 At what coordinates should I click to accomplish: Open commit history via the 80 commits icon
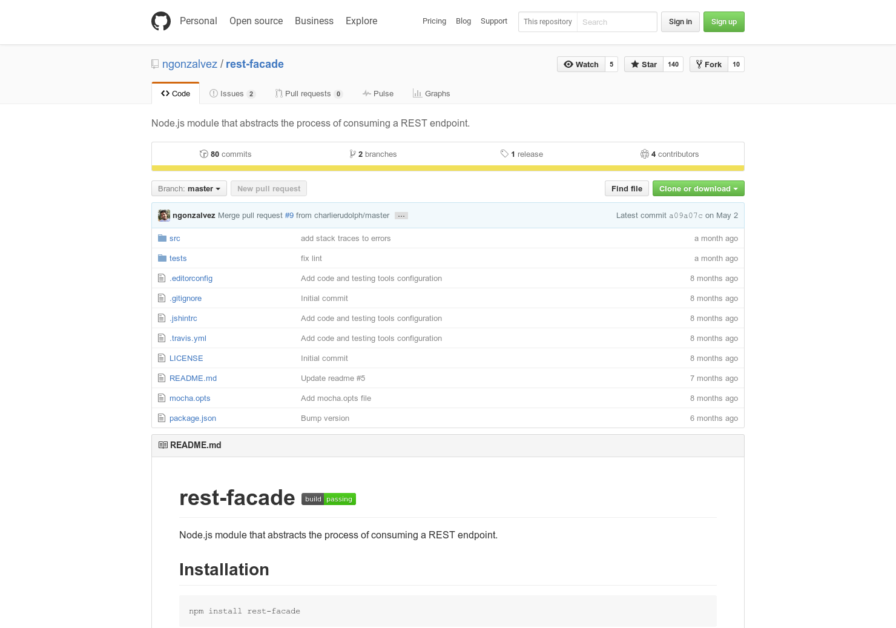(x=205, y=154)
